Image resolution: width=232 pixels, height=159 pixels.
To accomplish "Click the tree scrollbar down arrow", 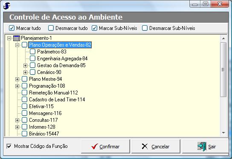I will coord(223,133).
